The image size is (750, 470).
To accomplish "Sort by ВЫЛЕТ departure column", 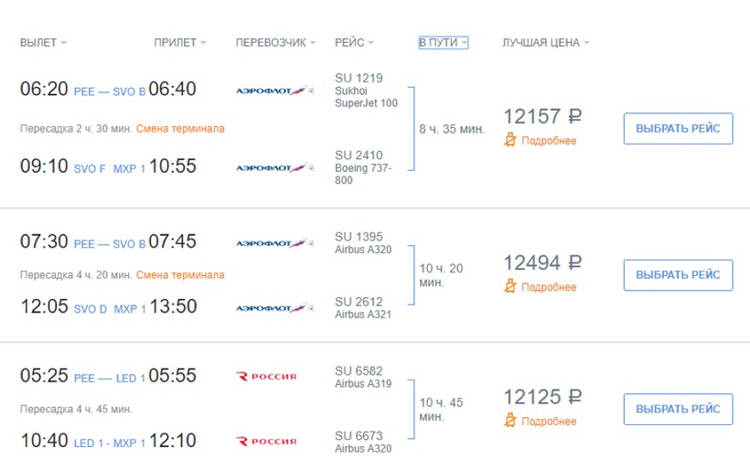I will click(43, 43).
